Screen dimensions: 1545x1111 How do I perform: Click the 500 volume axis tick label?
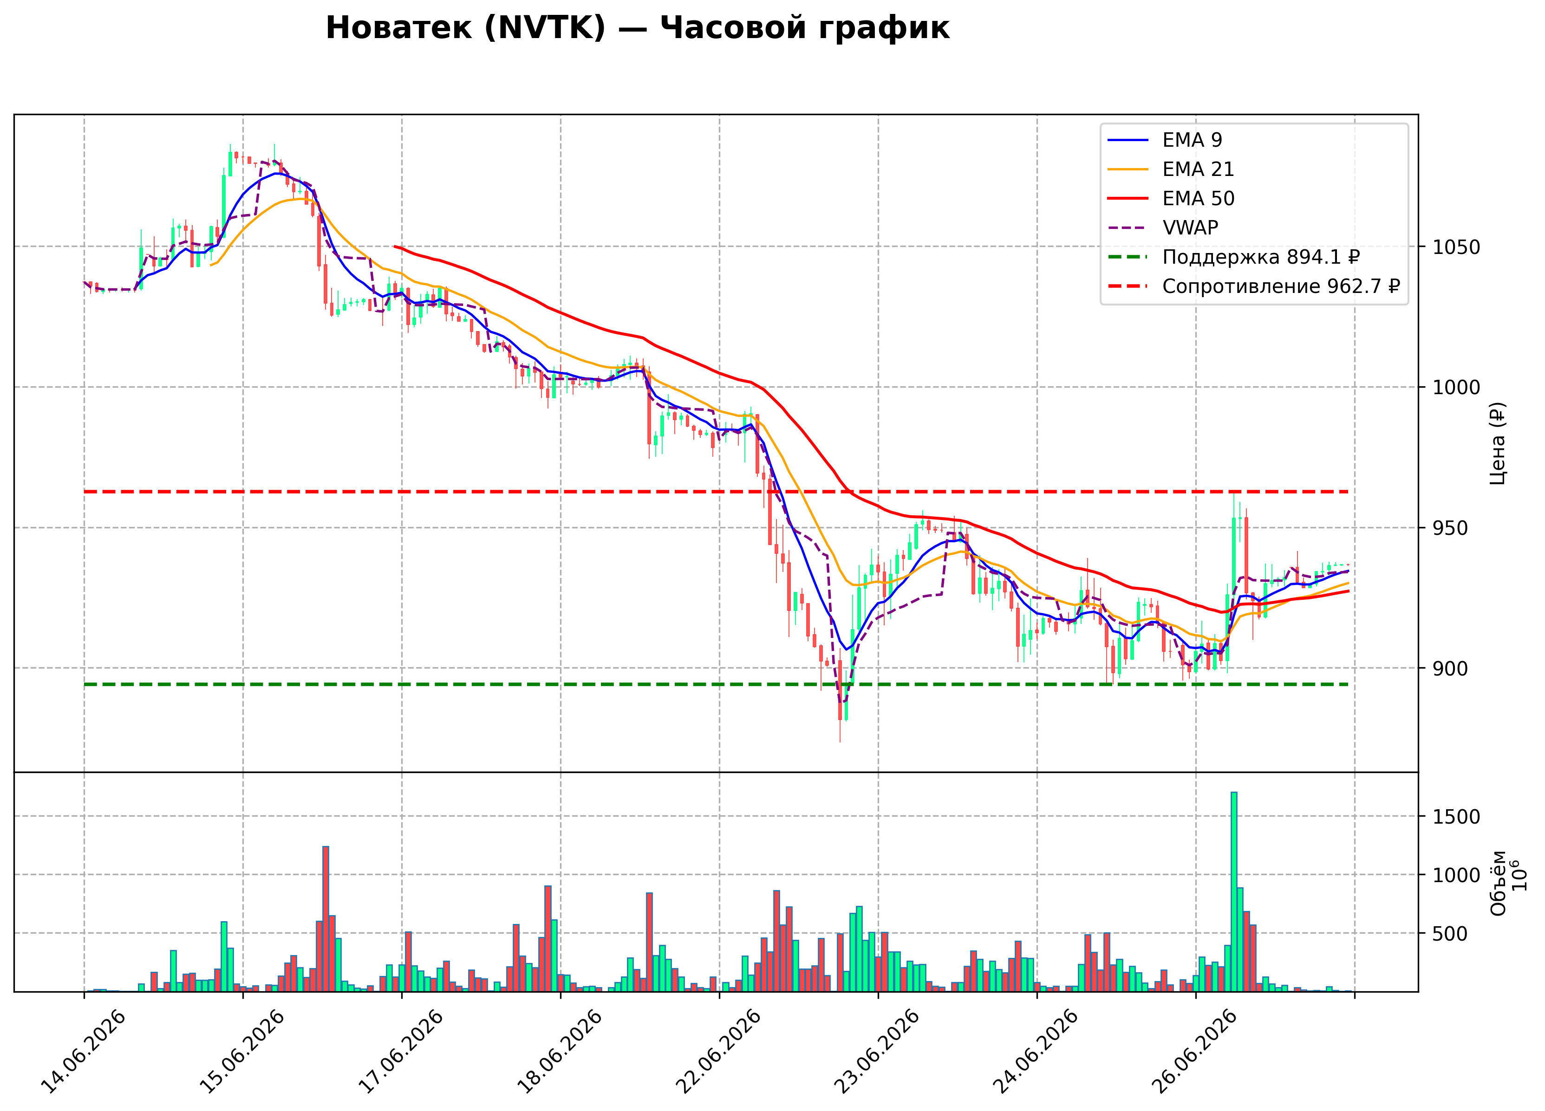click(x=1450, y=933)
